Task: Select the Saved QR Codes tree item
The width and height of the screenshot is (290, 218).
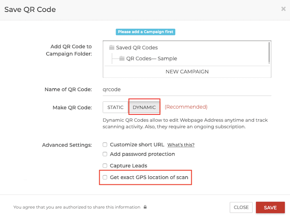Action: [x=137, y=48]
